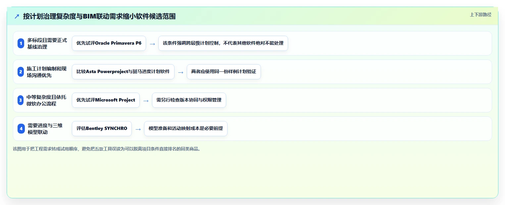Screen dimensions: 505x205
Task: Select step number 4 badge
Action: [x=21, y=129]
